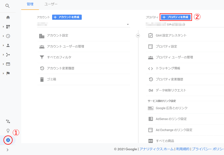Viewport: 224px width, 155px height.
Task: Open the search magnifier in sidebar
Action: 8,6
